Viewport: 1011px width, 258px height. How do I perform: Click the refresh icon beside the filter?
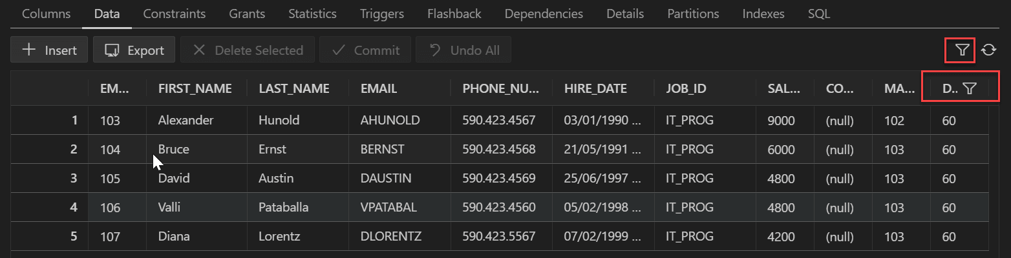[x=988, y=50]
